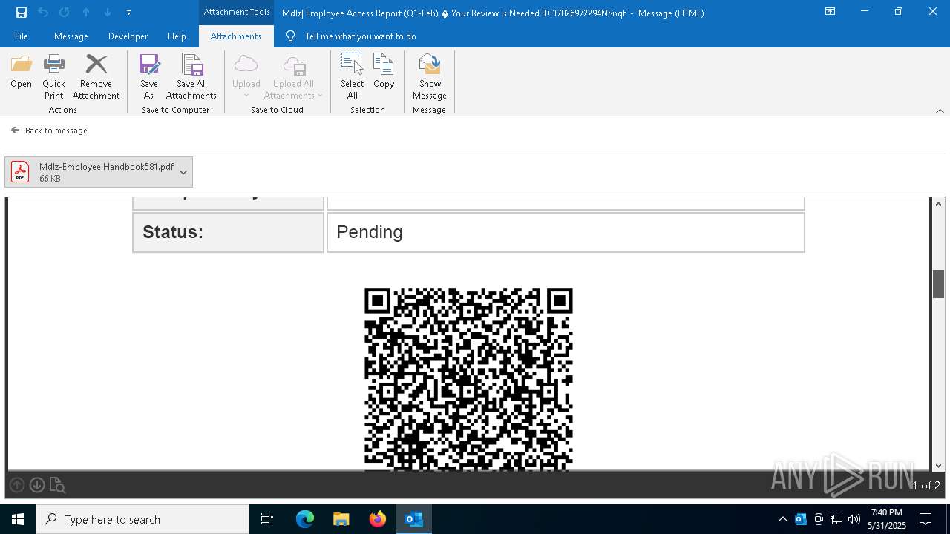Open Action Center notifications
Image resolution: width=950 pixels, height=534 pixels.
[926, 519]
